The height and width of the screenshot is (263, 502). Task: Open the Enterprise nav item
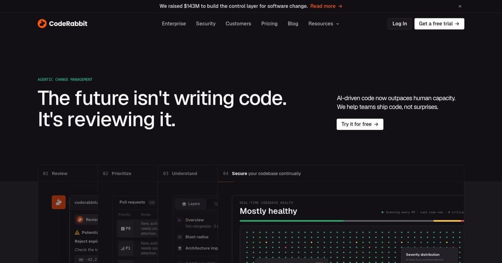pos(174,24)
